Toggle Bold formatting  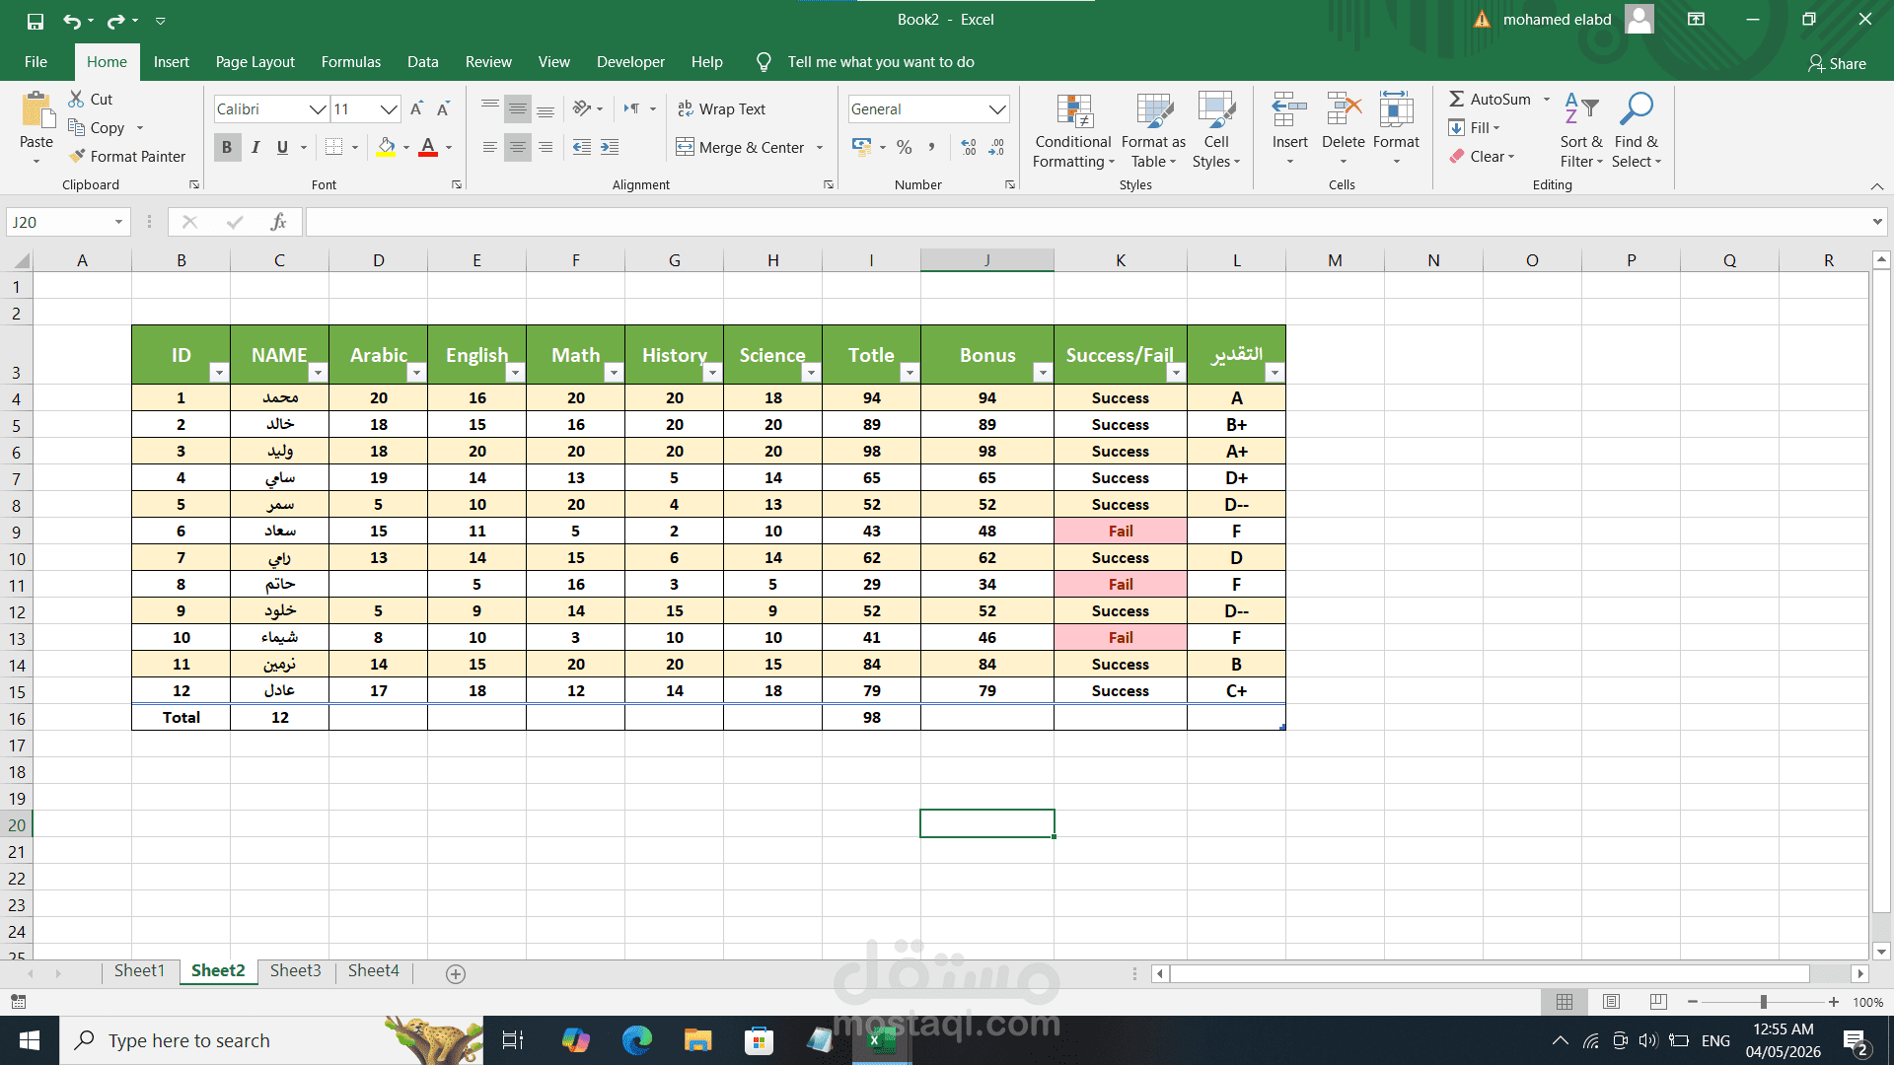[227, 147]
